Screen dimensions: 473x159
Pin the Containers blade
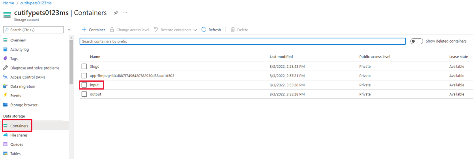point(116,13)
